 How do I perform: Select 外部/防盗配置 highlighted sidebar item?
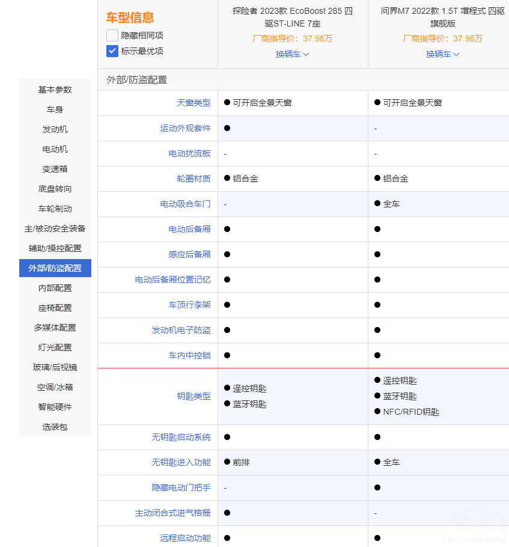[55, 268]
